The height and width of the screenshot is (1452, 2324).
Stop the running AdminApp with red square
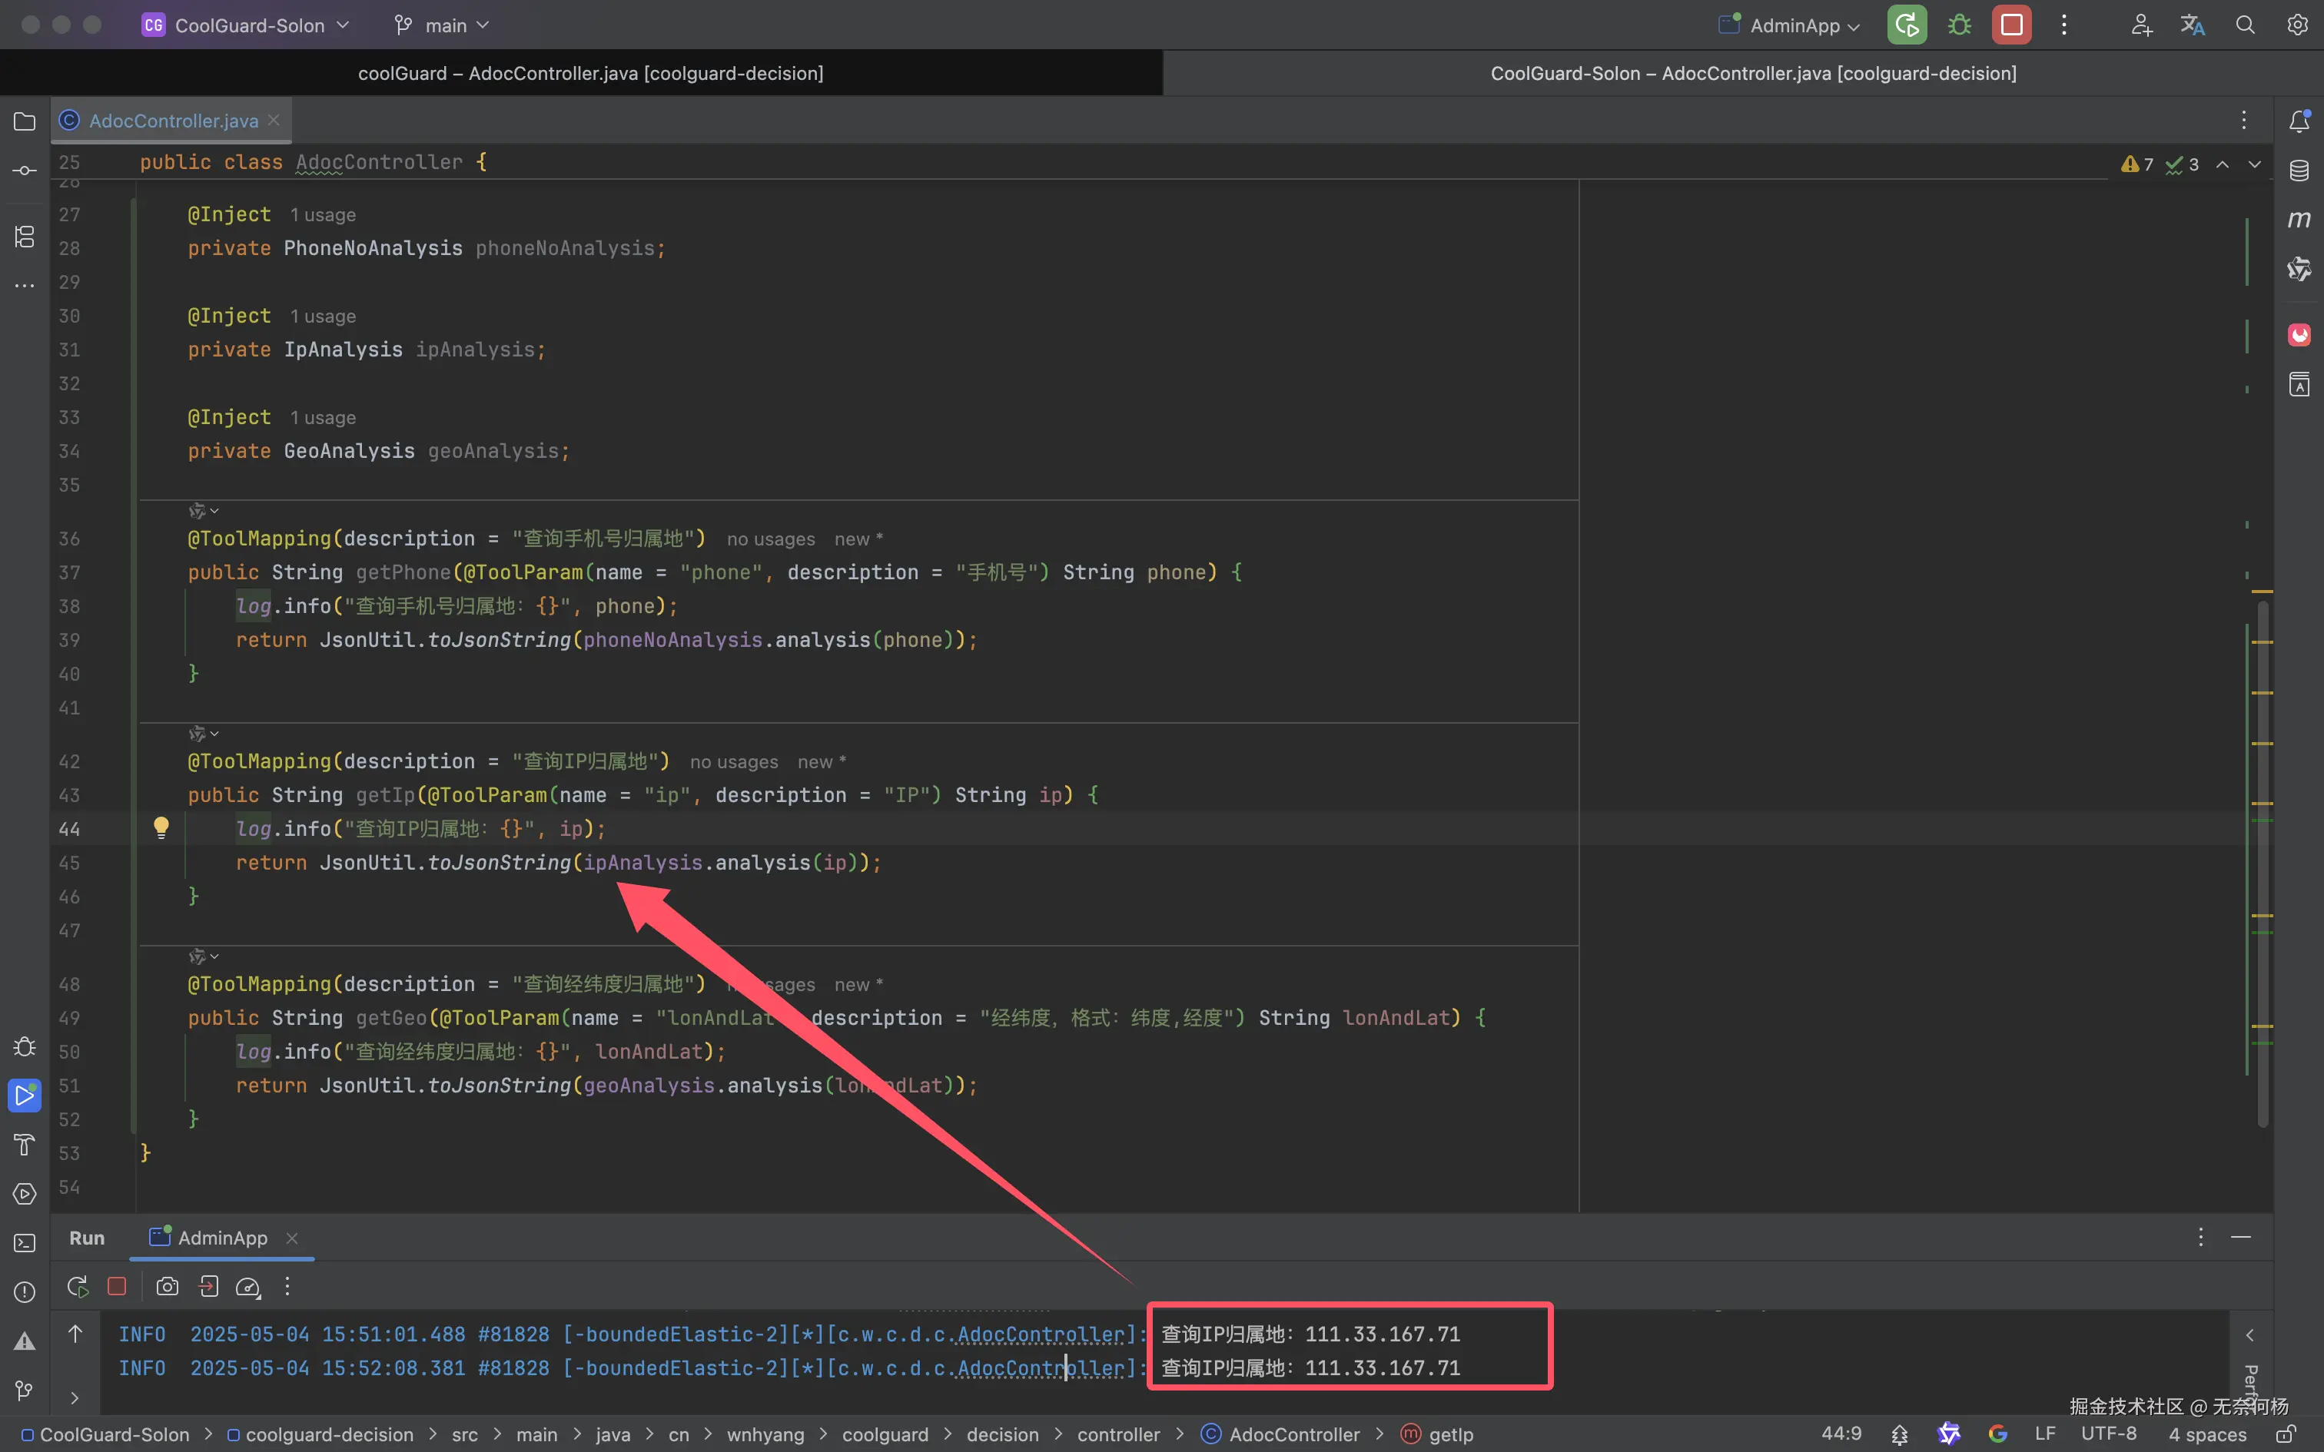(2011, 25)
